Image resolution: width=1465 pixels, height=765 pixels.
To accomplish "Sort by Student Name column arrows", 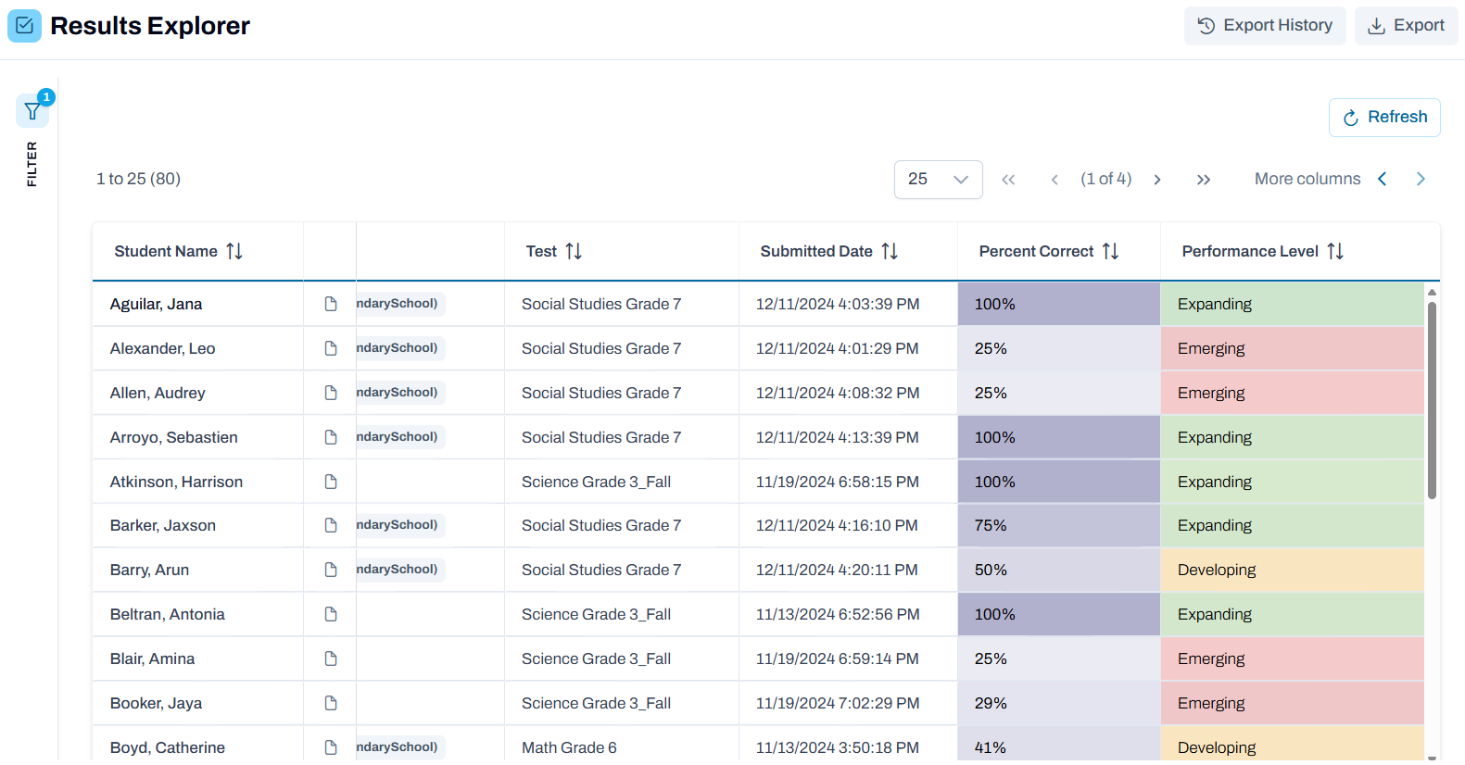I will click(x=234, y=251).
